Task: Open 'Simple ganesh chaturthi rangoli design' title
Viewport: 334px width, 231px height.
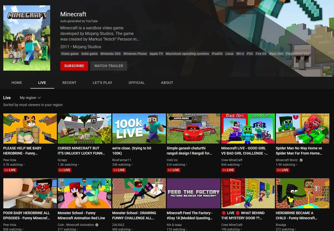Action: pyautogui.click(x=189, y=151)
